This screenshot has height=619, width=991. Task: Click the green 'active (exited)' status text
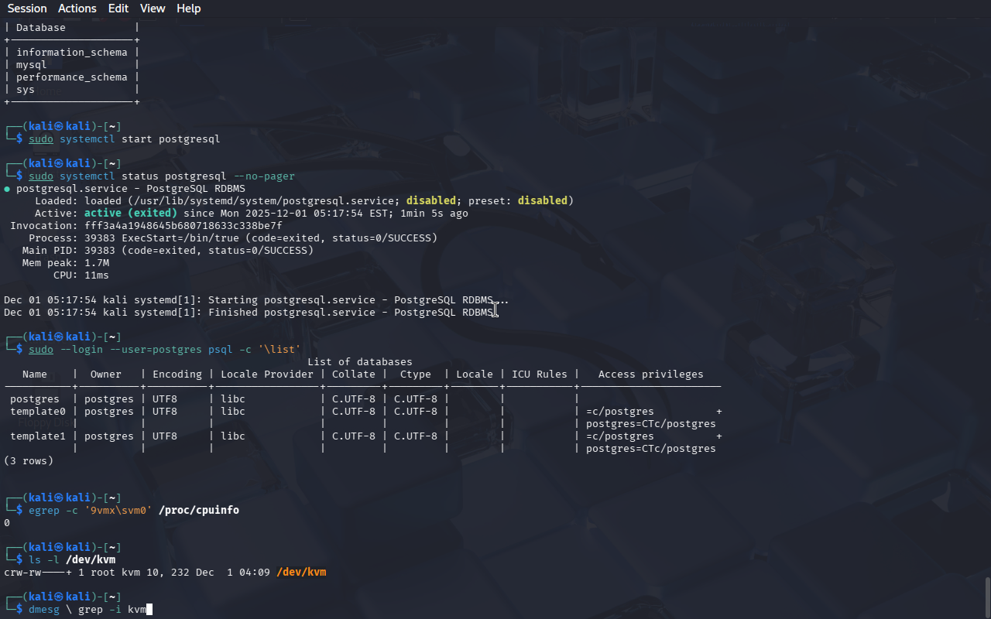(x=131, y=214)
